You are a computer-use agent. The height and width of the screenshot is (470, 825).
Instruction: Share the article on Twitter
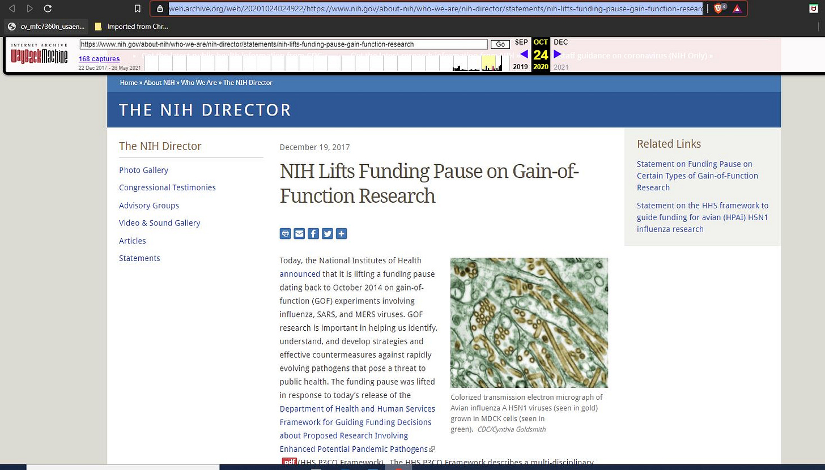pos(327,234)
